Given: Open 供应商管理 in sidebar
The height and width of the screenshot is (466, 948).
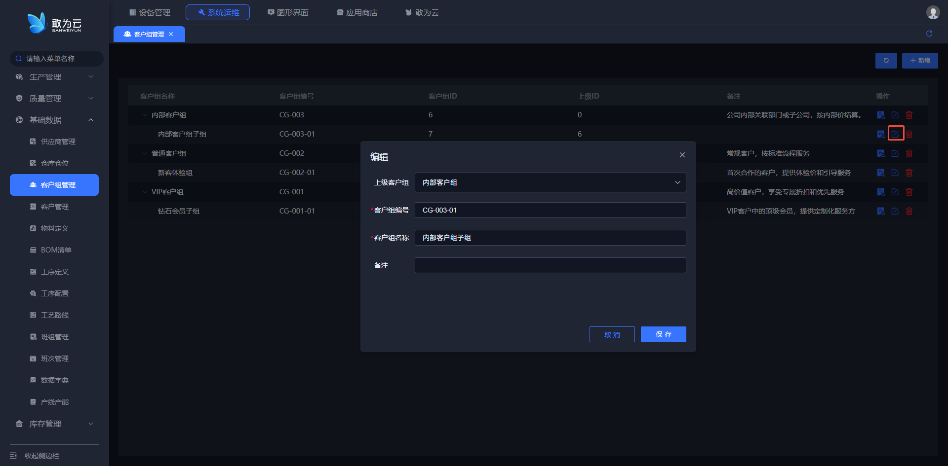Looking at the screenshot, I should (58, 142).
